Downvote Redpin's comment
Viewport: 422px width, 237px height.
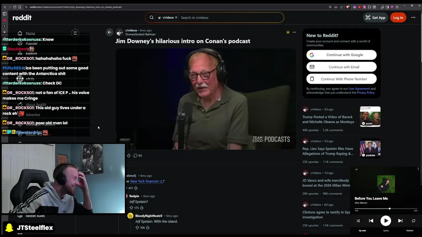[141, 208]
